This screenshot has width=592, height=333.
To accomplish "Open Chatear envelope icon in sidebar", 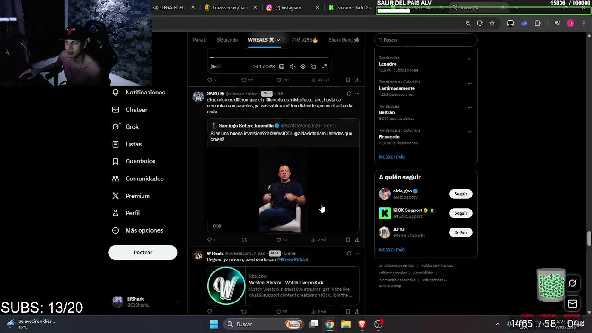I will point(116,110).
